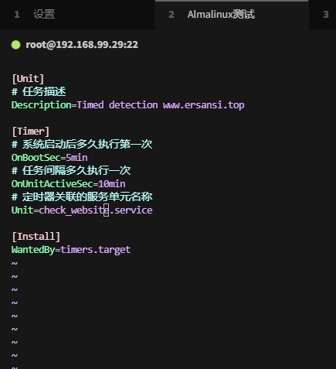Click the # 任务描述 comment line
The image size is (336, 369).
tap(39, 92)
